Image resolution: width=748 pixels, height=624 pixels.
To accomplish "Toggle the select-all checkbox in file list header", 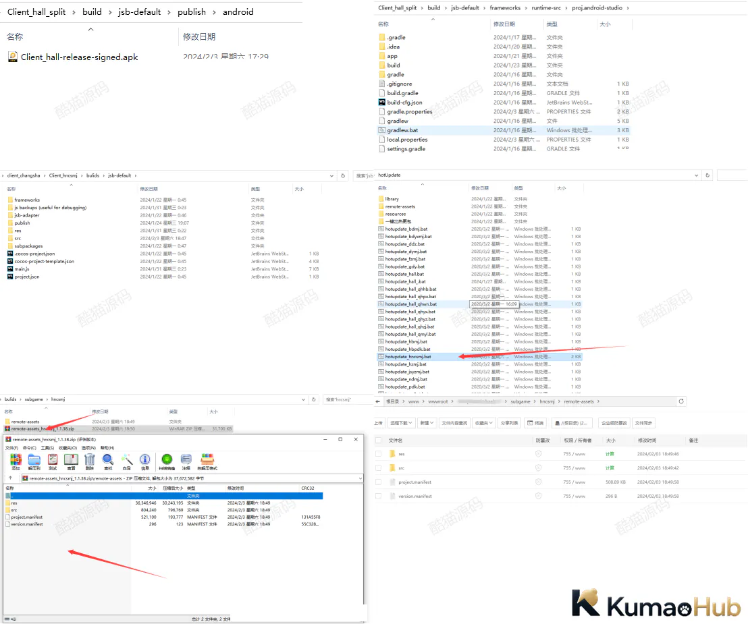I will tap(378, 441).
